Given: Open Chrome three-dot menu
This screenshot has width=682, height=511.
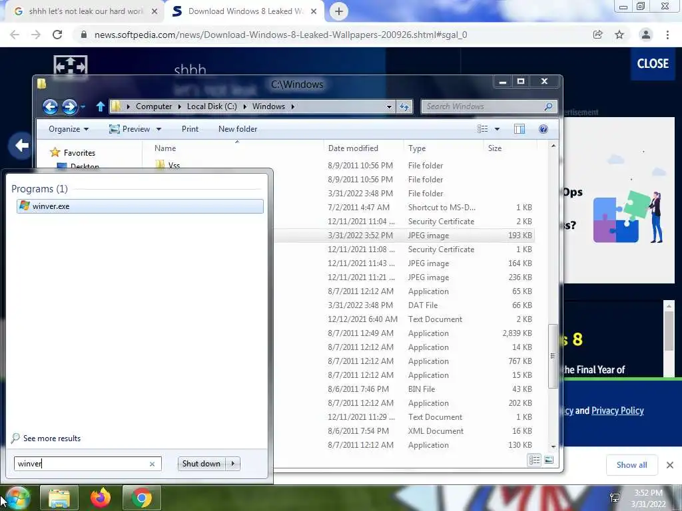Looking at the screenshot, I should point(667,35).
